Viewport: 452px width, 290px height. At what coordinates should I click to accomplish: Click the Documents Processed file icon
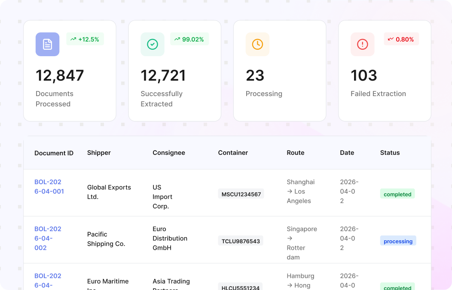(48, 44)
